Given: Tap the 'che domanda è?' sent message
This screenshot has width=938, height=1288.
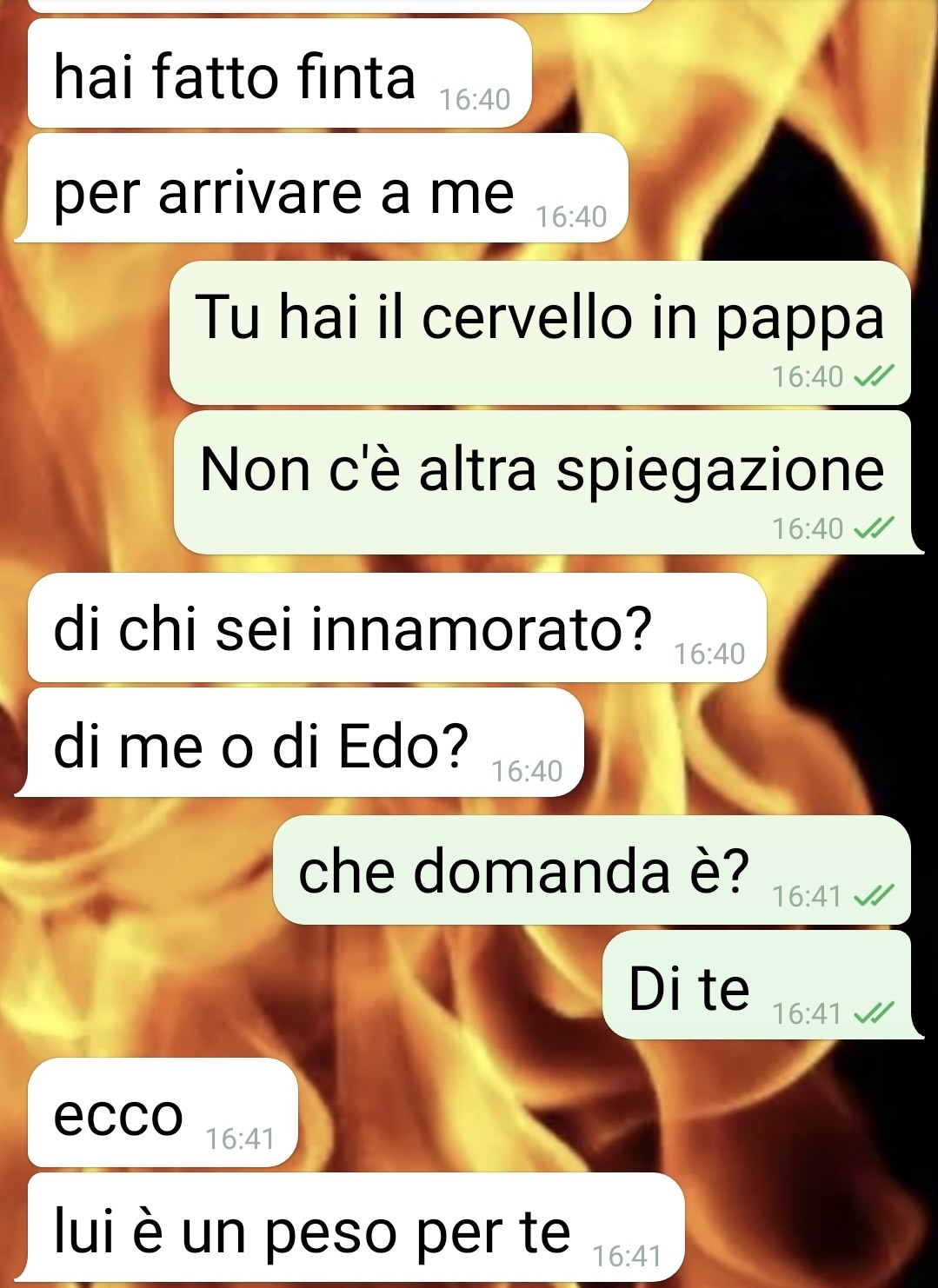Looking at the screenshot, I should coord(592,870).
